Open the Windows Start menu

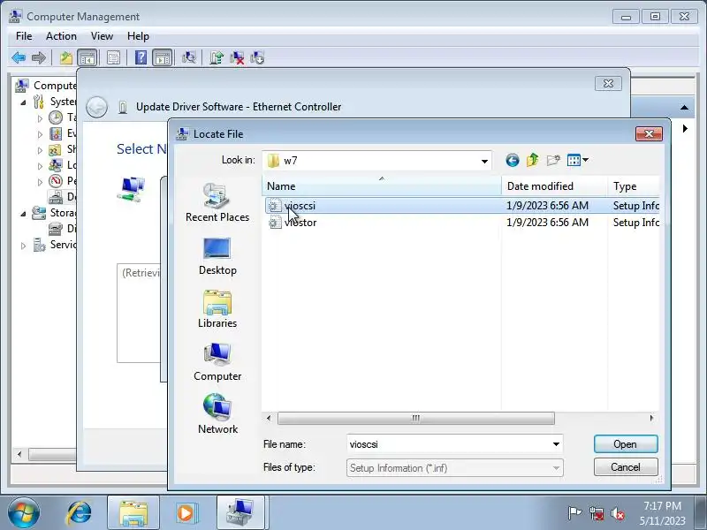click(24, 512)
